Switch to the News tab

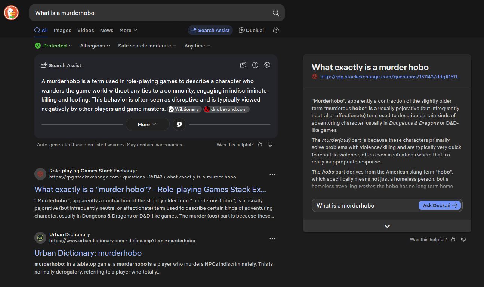[107, 31]
